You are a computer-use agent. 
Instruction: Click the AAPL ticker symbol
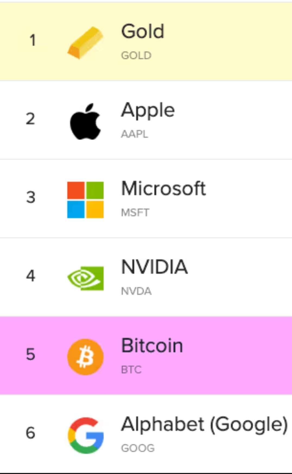pos(135,134)
